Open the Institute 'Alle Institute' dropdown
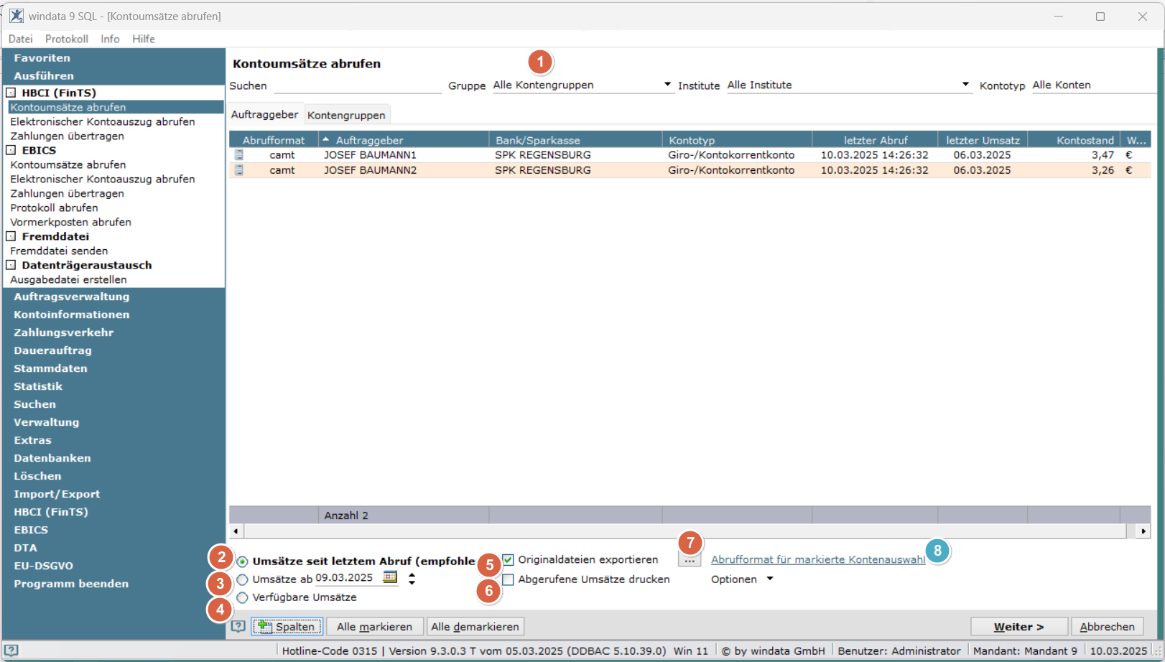The height and width of the screenshot is (662, 1165). (x=965, y=85)
